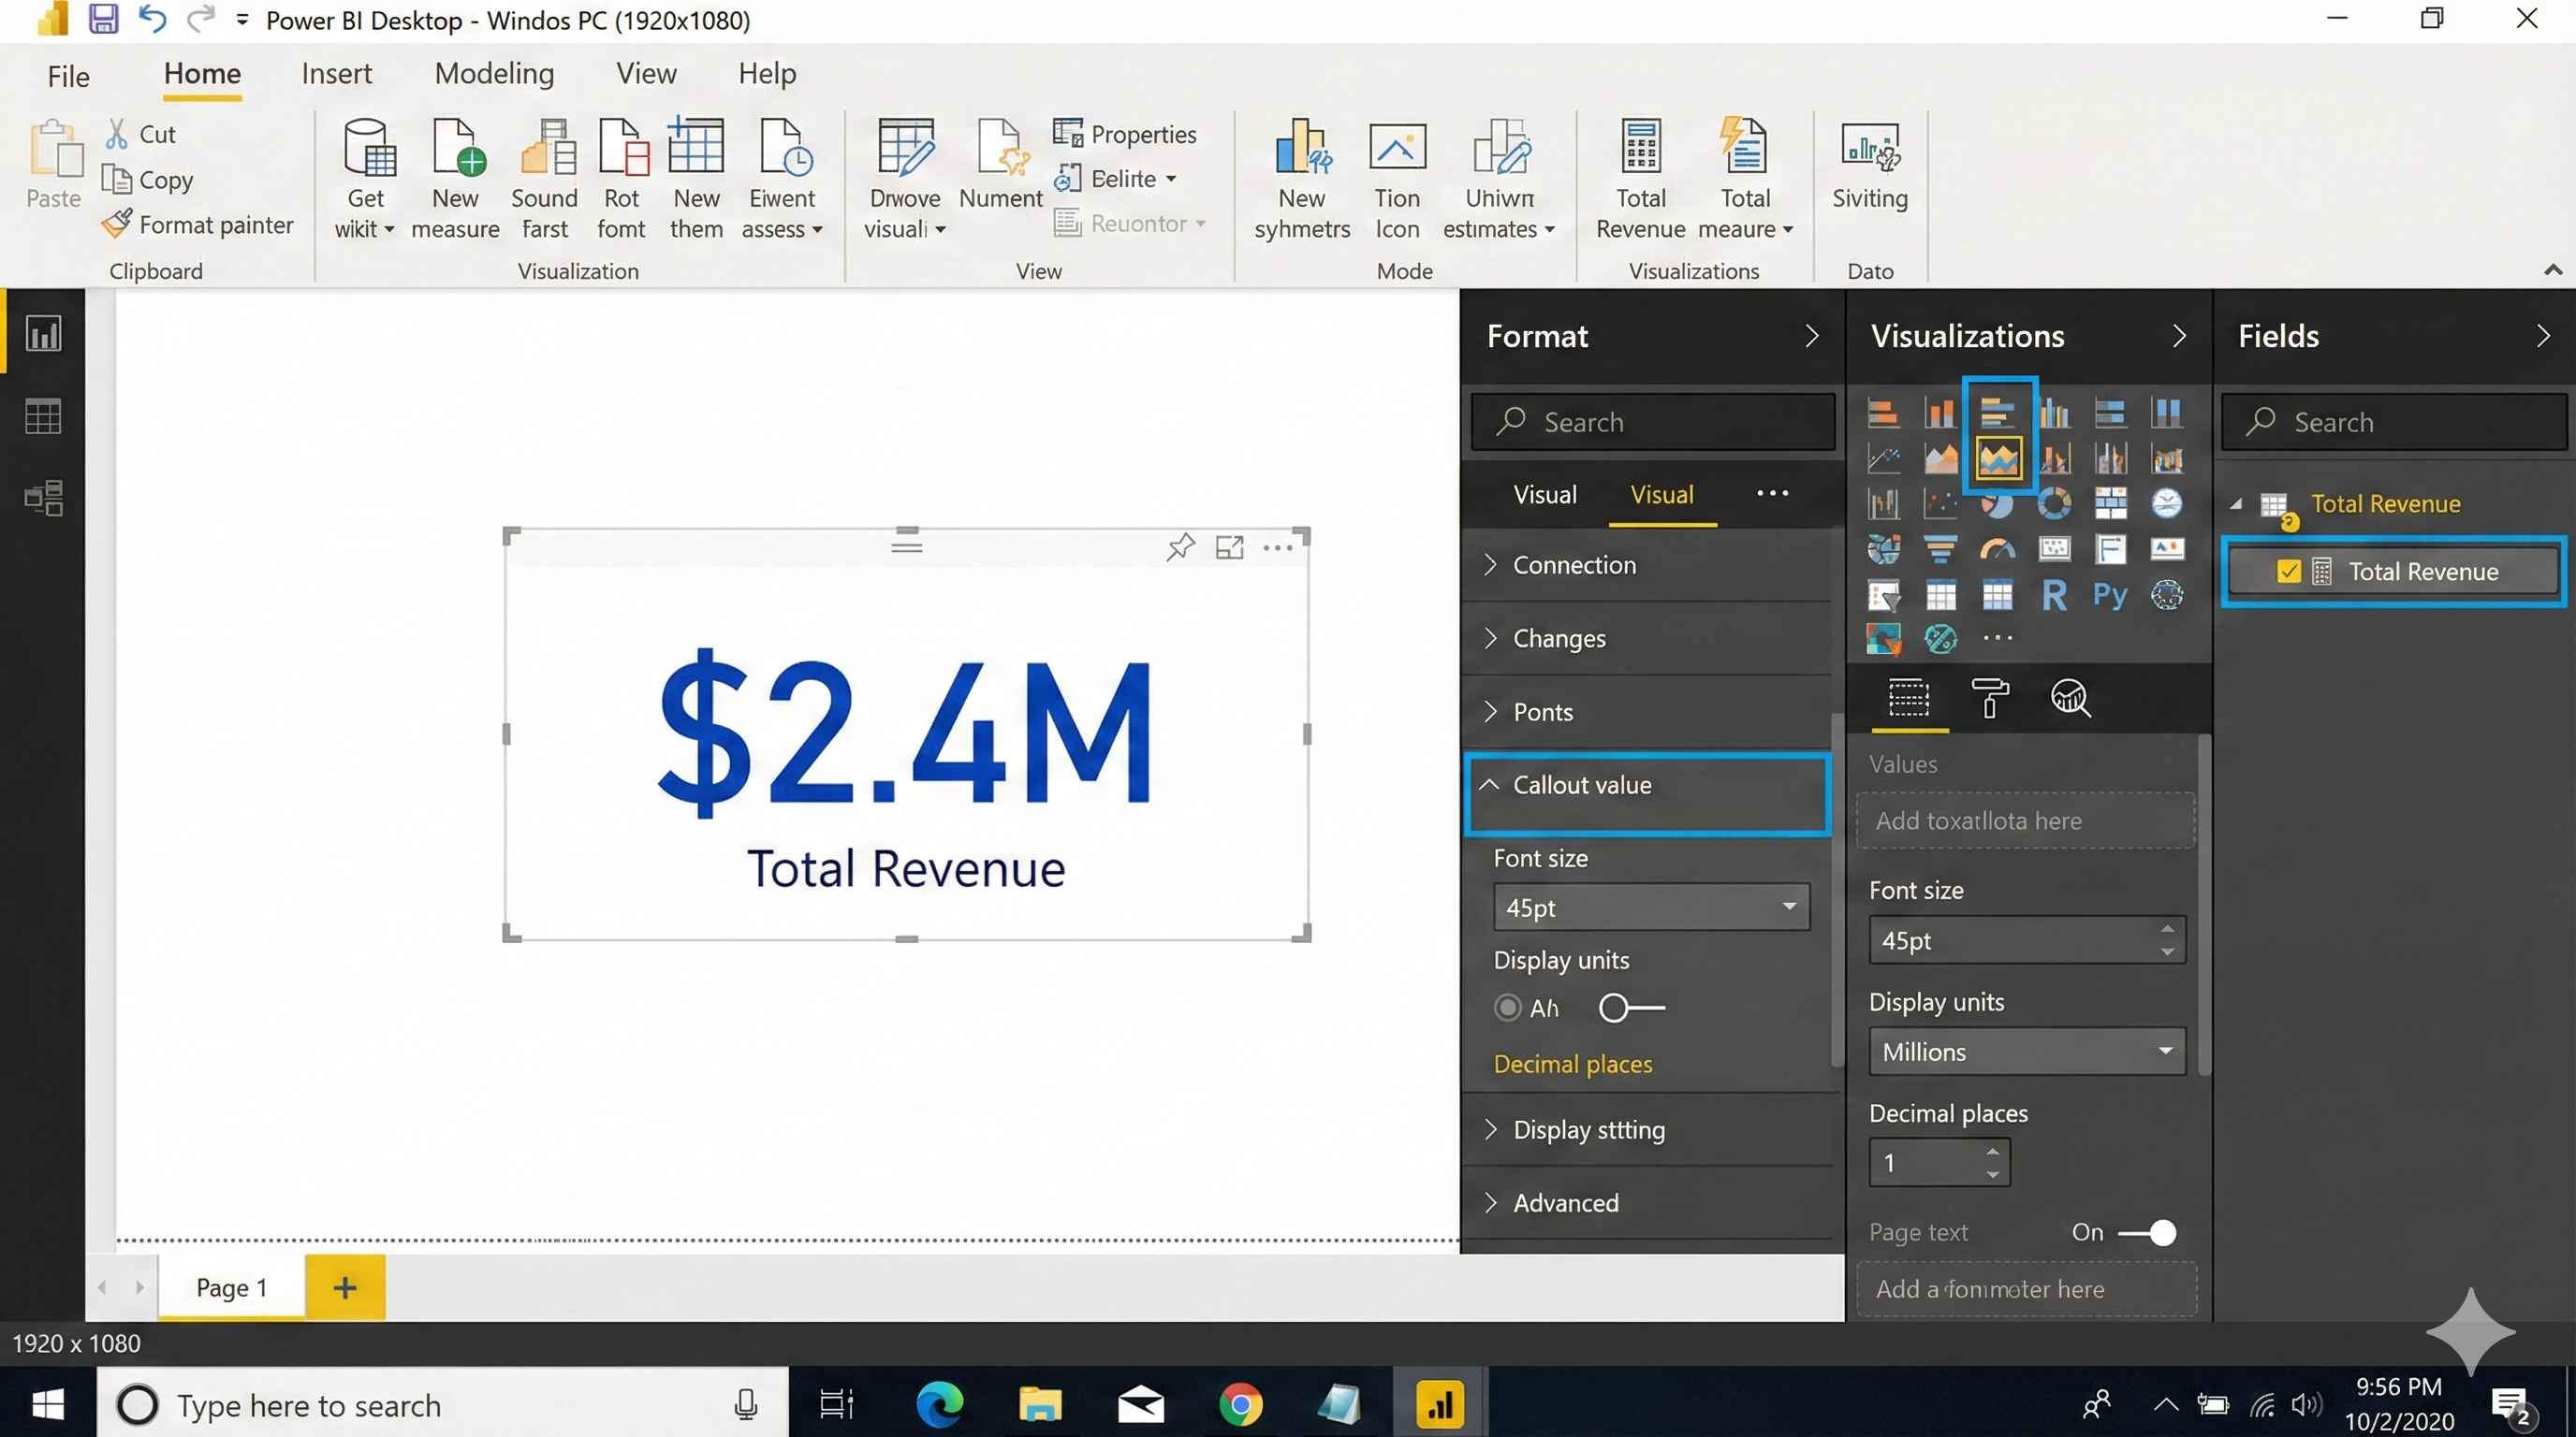This screenshot has height=1437, width=2576.
Task: Add a new page with plus button
Action: tap(344, 1287)
